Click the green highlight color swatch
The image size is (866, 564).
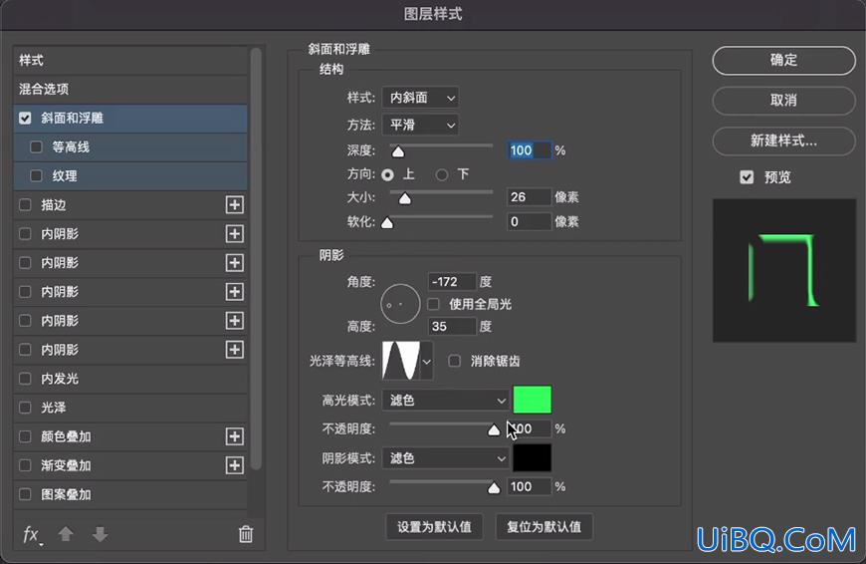[x=532, y=400]
